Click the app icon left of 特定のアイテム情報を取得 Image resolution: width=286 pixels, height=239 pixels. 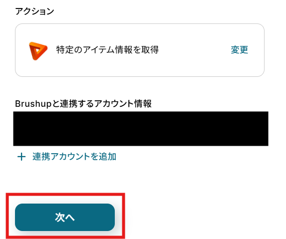[x=38, y=51]
